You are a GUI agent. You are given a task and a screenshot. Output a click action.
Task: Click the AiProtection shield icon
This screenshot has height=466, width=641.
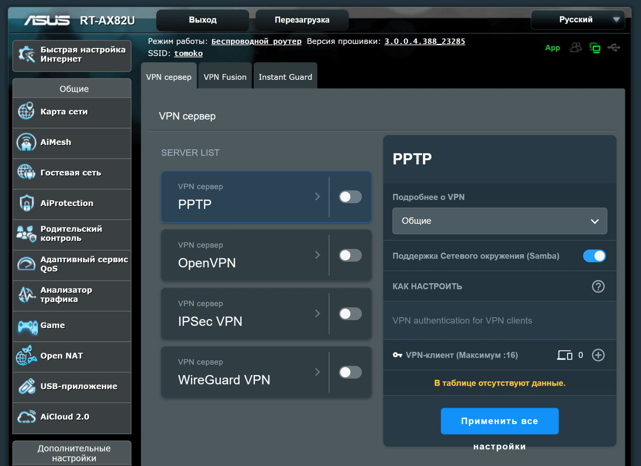[x=26, y=203]
